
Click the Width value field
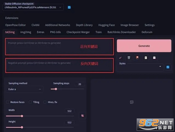coord(69,111)
